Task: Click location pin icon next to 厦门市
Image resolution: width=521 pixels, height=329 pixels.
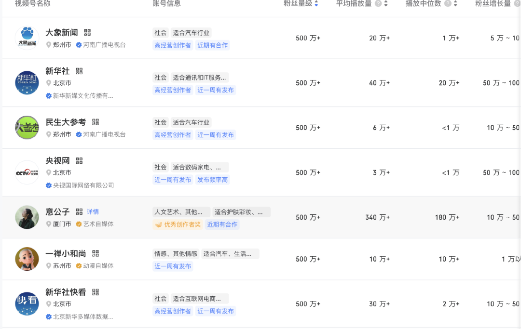Action: click(49, 224)
